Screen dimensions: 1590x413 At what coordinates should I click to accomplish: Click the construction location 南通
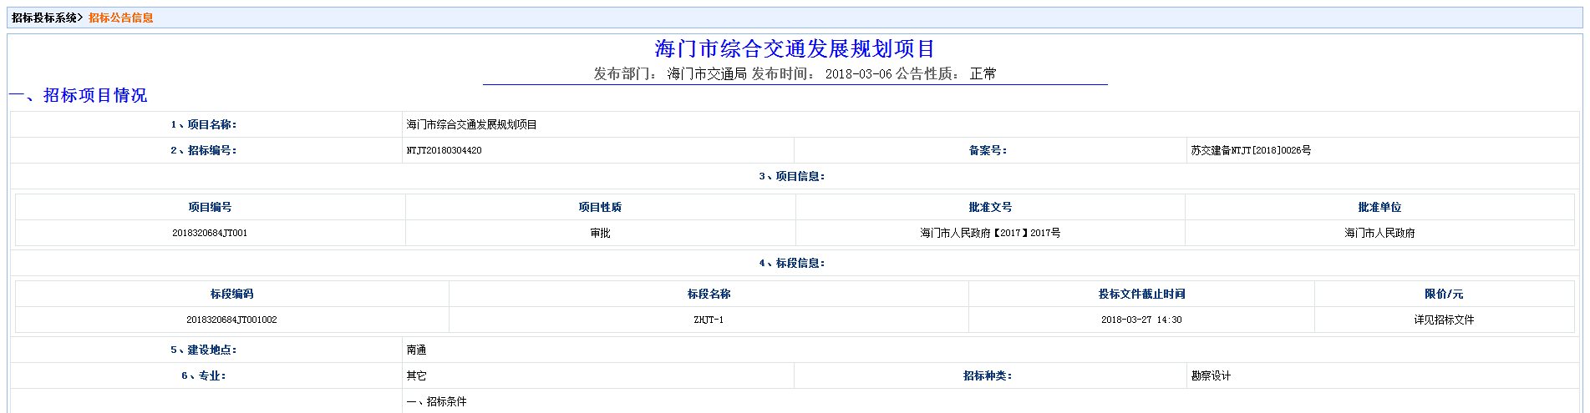[x=416, y=350]
